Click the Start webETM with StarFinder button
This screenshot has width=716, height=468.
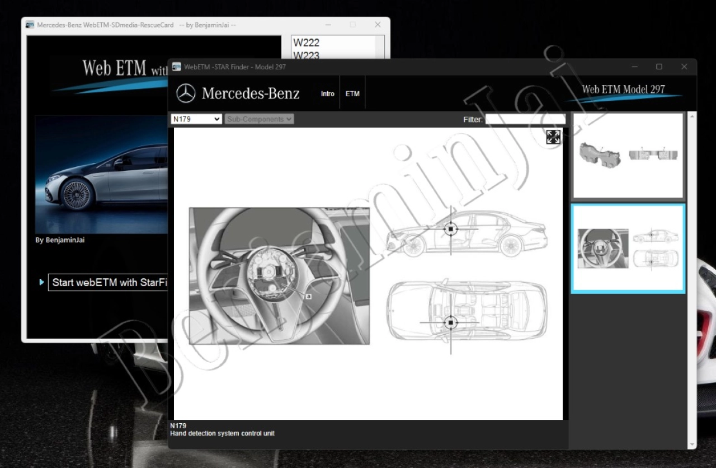tap(109, 282)
